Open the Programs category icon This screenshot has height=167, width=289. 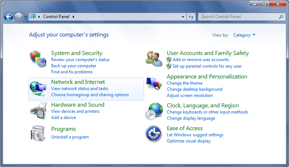38,134
